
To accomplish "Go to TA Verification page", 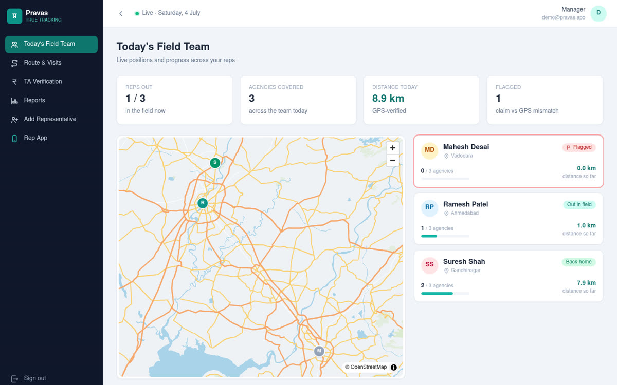I will click(51, 82).
